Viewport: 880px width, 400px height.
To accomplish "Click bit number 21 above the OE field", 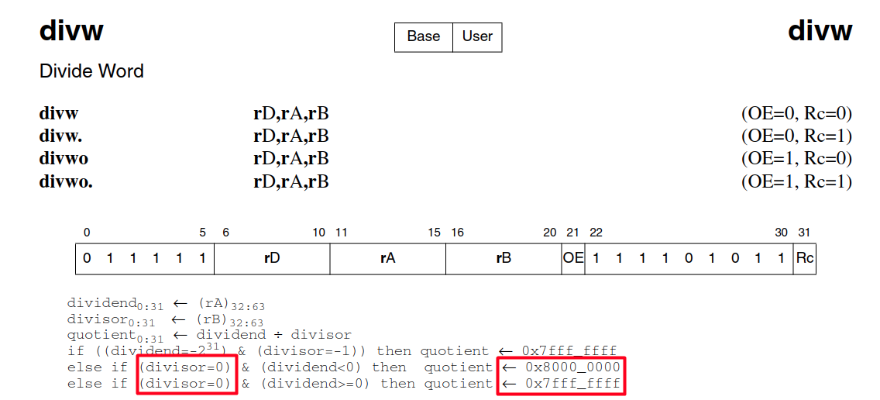I will [x=573, y=233].
